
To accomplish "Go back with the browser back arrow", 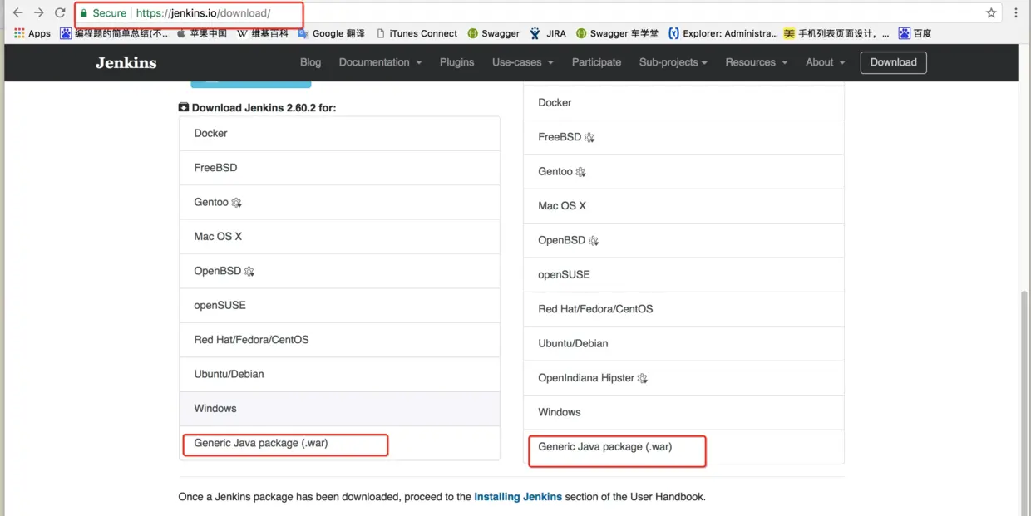I will (17, 13).
